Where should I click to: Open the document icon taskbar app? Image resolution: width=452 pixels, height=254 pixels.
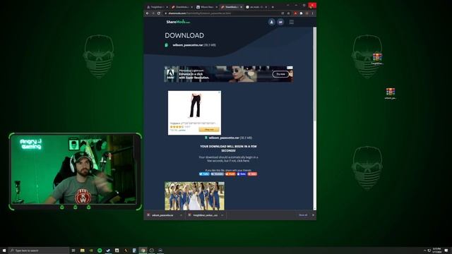coord(134,250)
